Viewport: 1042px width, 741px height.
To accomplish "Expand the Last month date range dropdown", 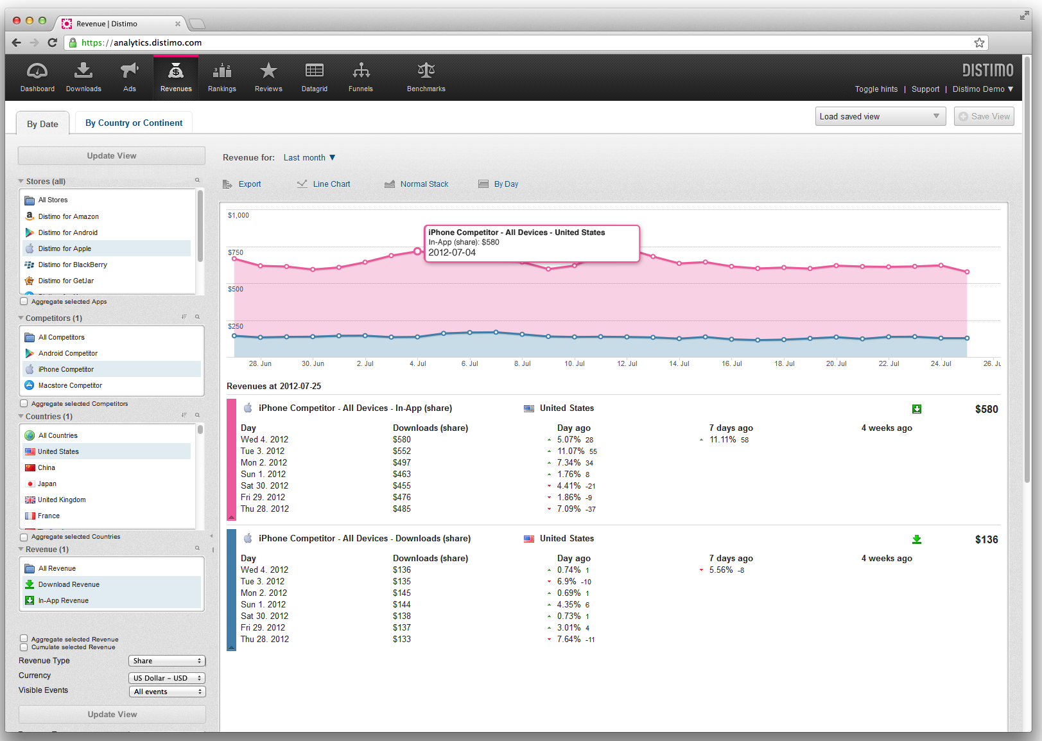I will click(x=309, y=157).
